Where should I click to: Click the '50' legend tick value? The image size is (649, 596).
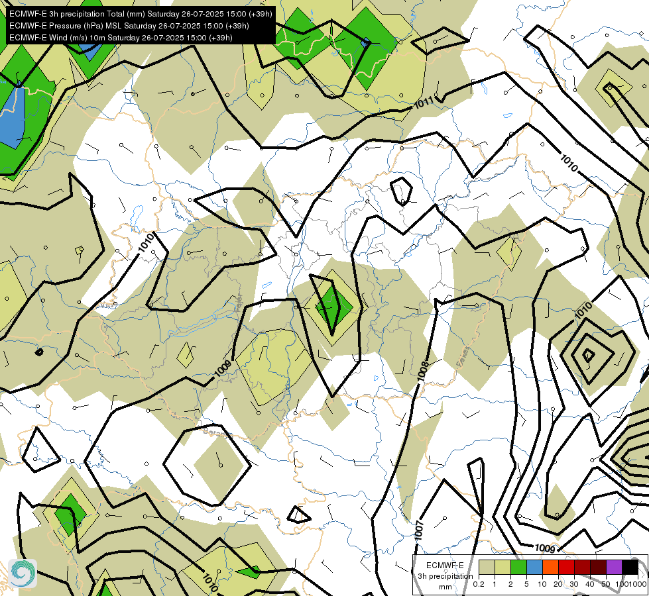pyautogui.click(x=606, y=584)
